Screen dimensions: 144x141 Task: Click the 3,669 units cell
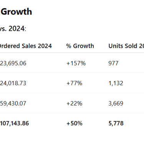(116, 103)
